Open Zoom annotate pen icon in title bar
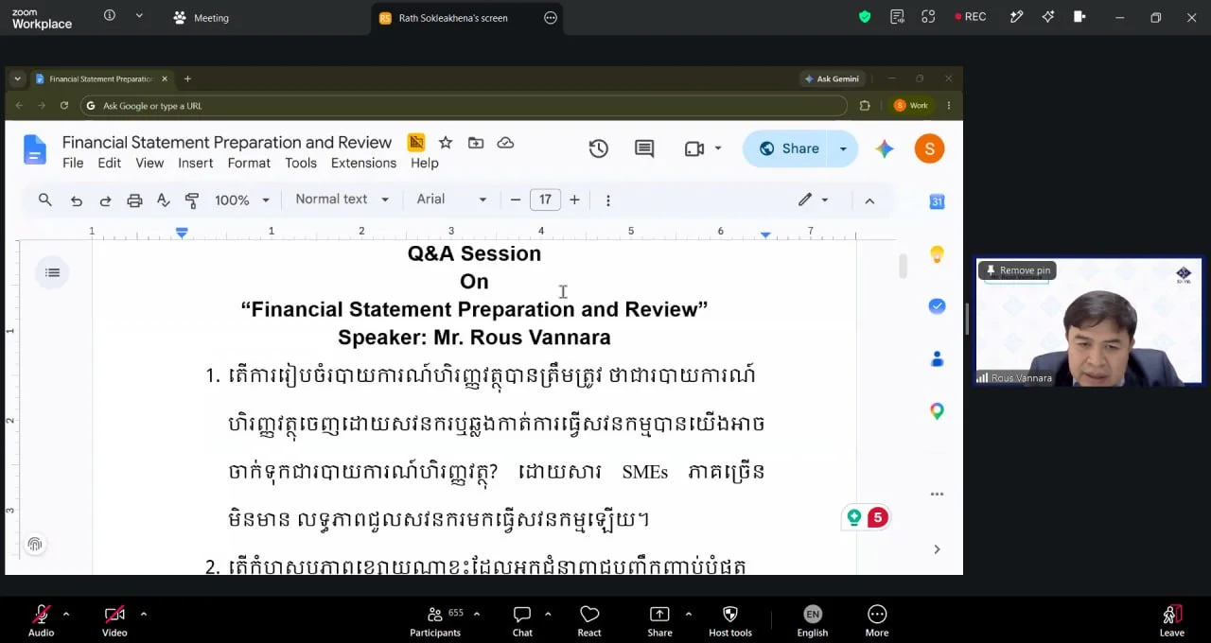Viewport: 1211px width, 643px height. pos(1017,17)
